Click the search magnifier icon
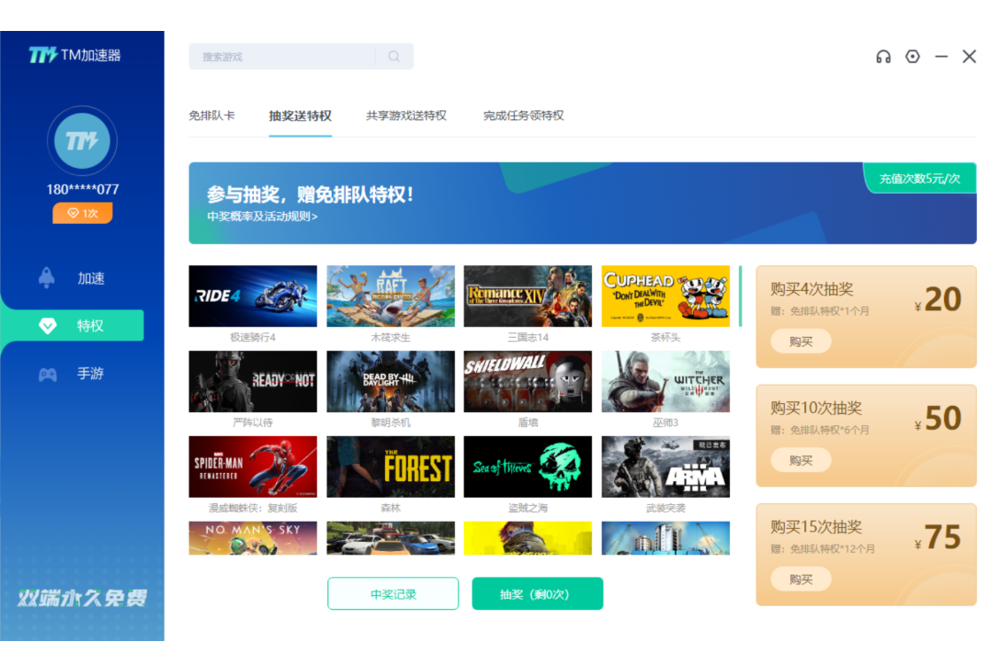Screen dimensions: 991x672 click(394, 57)
